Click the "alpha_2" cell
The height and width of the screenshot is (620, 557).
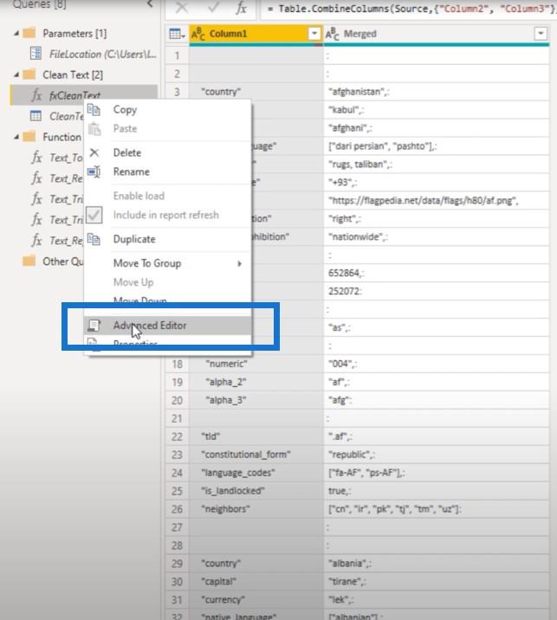tap(256, 382)
